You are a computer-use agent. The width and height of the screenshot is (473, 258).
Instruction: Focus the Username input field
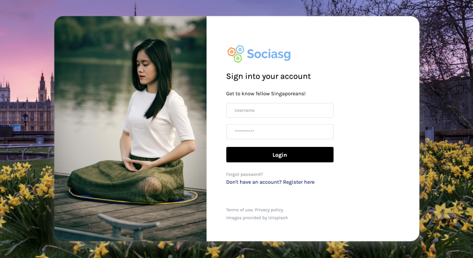pyautogui.click(x=280, y=111)
